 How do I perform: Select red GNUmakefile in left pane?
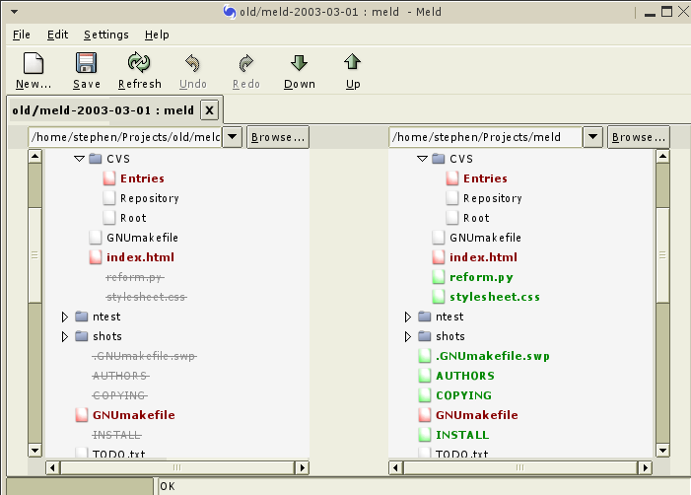[134, 415]
